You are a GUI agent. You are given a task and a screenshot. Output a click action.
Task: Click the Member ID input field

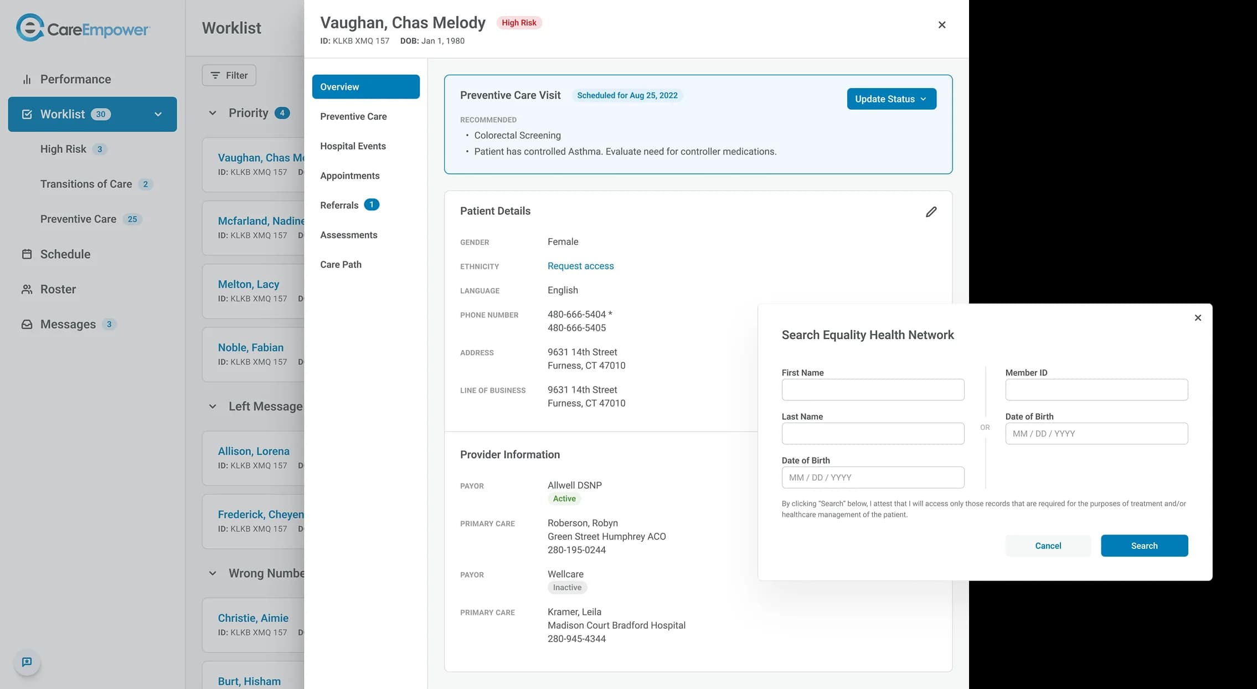click(1096, 389)
